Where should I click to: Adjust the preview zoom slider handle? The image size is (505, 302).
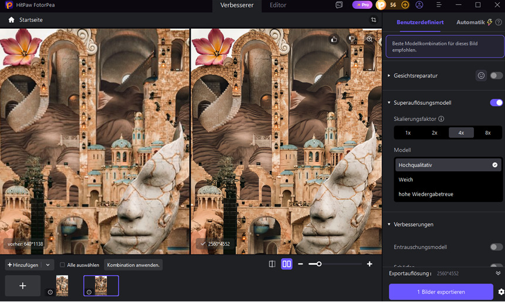click(x=319, y=264)
